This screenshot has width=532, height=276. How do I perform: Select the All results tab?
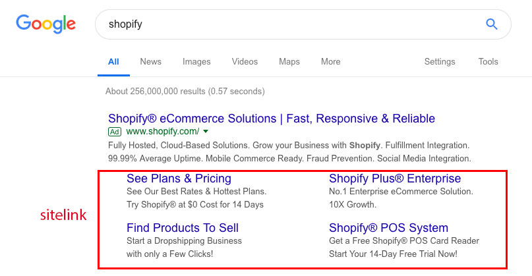pos(113,61)
